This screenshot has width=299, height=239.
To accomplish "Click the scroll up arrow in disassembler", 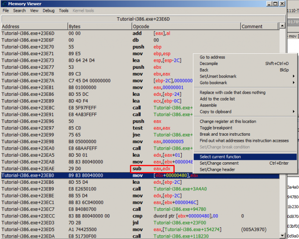I will [282, 26].
